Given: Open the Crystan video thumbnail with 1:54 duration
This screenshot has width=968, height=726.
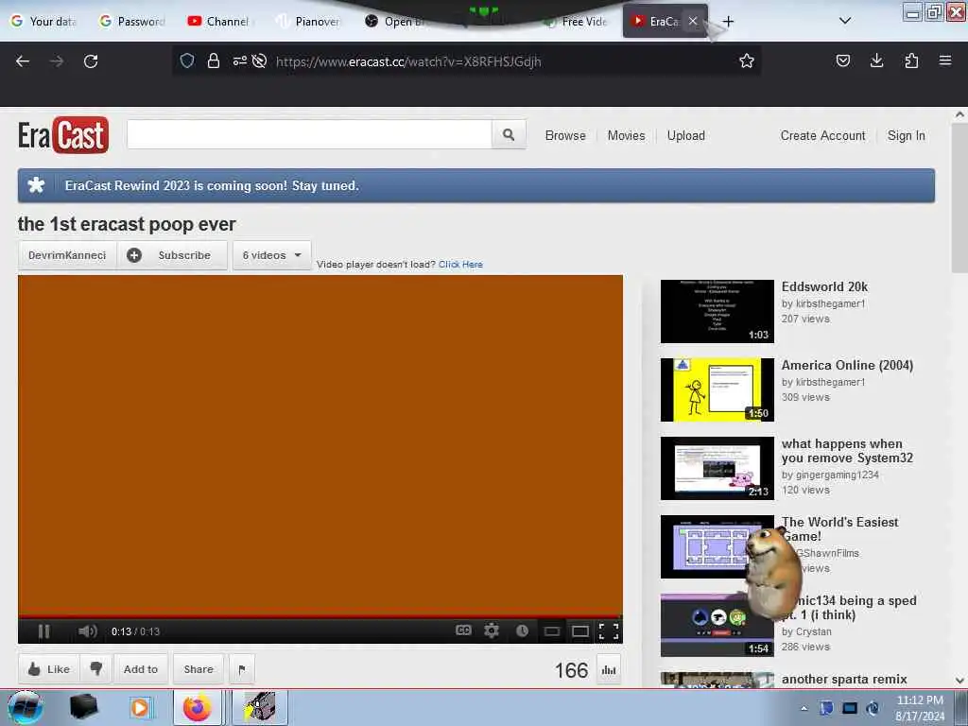Looking at the screenshot, I should click(x=717, y=625).
